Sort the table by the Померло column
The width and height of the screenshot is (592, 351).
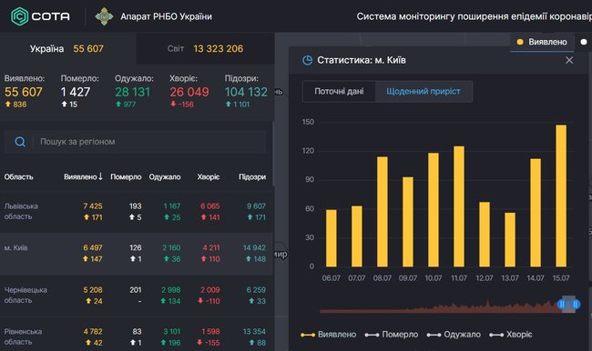click(x=126, y=176)
